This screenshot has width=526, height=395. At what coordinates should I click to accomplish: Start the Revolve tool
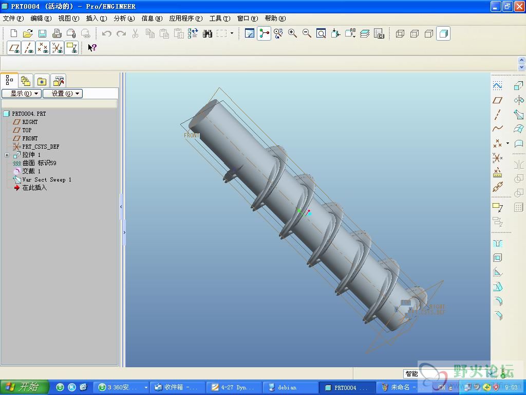pos(519,100)
